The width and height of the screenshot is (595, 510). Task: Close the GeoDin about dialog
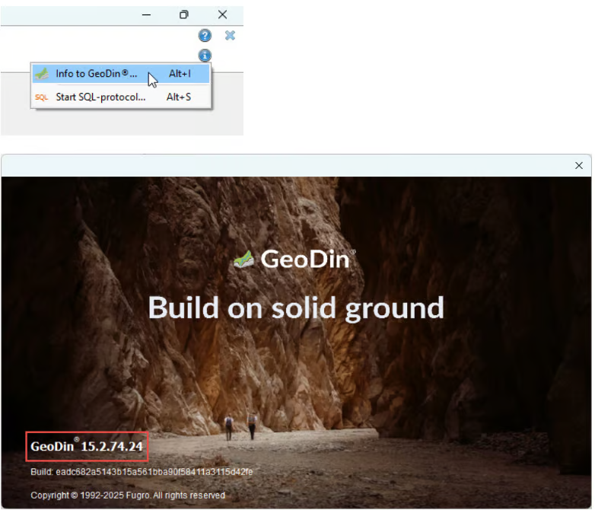click(578, 166)
